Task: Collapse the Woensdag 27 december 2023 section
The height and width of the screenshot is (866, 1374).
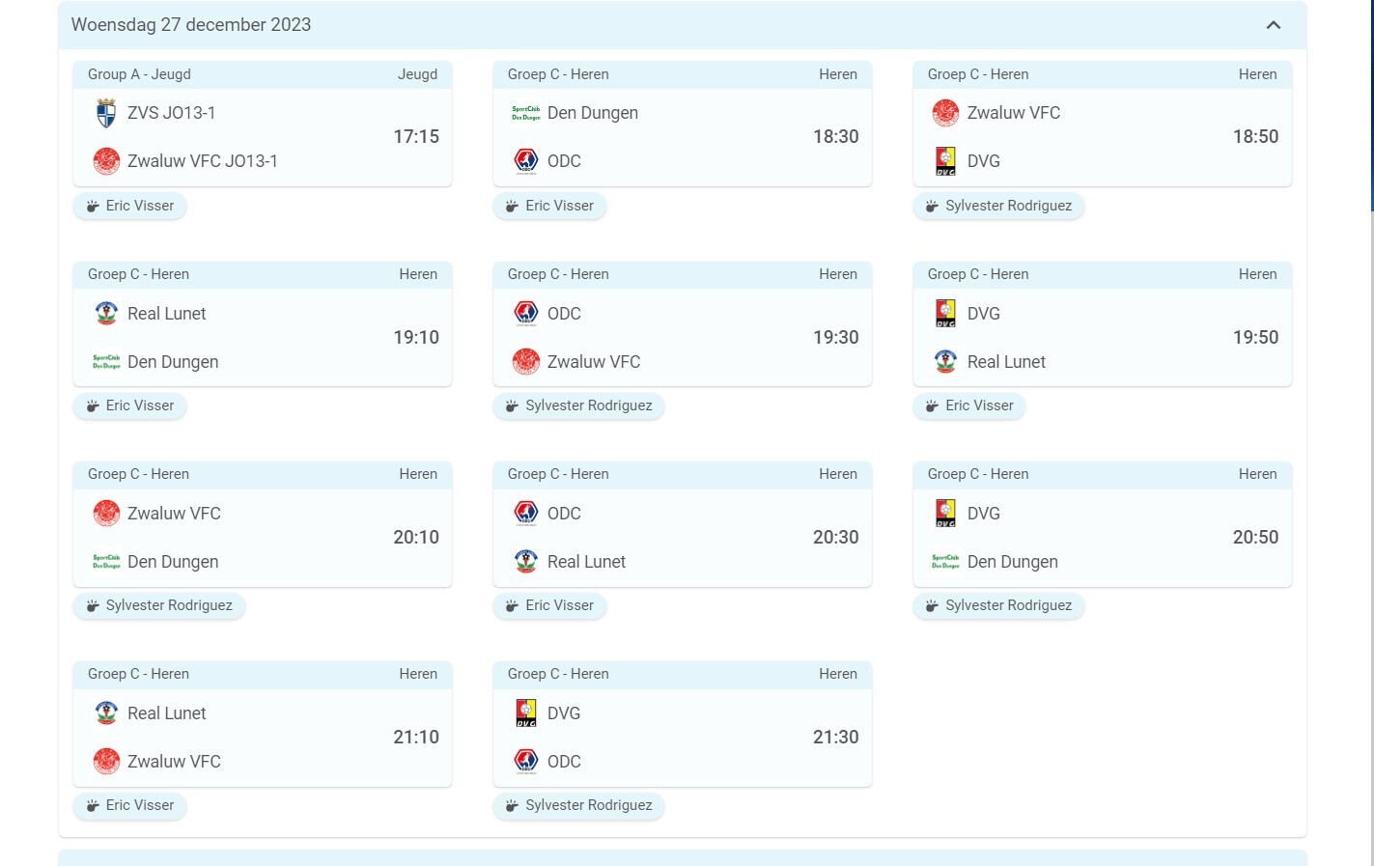Action: [1273, 25]
